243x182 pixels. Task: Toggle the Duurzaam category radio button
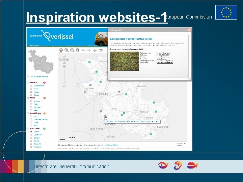click(28, 128)
